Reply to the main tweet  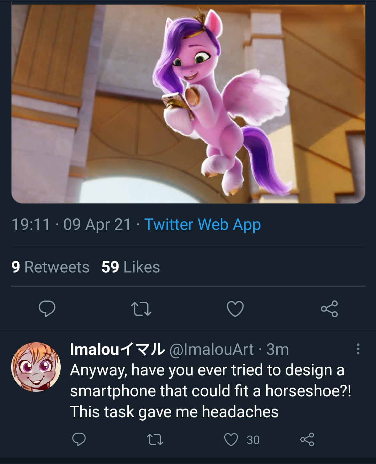click(x=47, y=309)
